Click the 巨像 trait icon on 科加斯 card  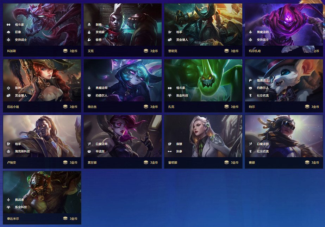point(8,32)
